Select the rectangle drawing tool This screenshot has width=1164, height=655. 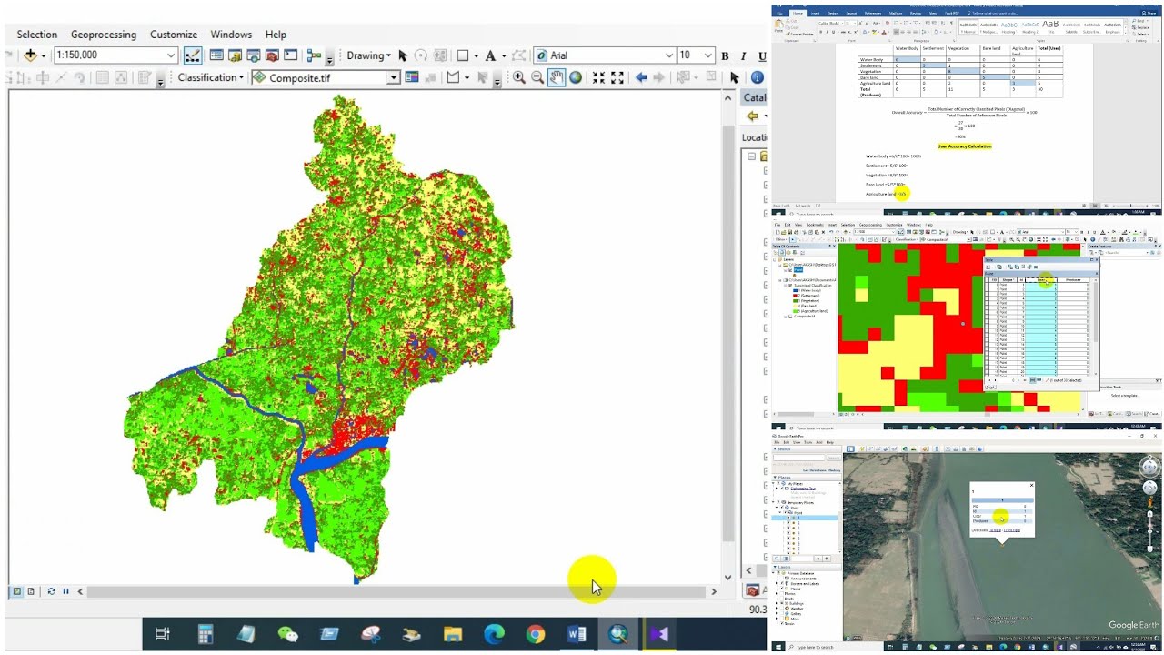click(462, 55)
